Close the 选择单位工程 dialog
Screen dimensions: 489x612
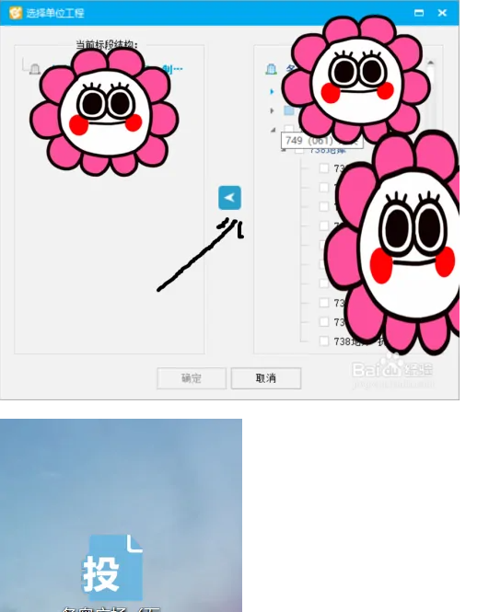pyautogui.click(x=442, y=13)
